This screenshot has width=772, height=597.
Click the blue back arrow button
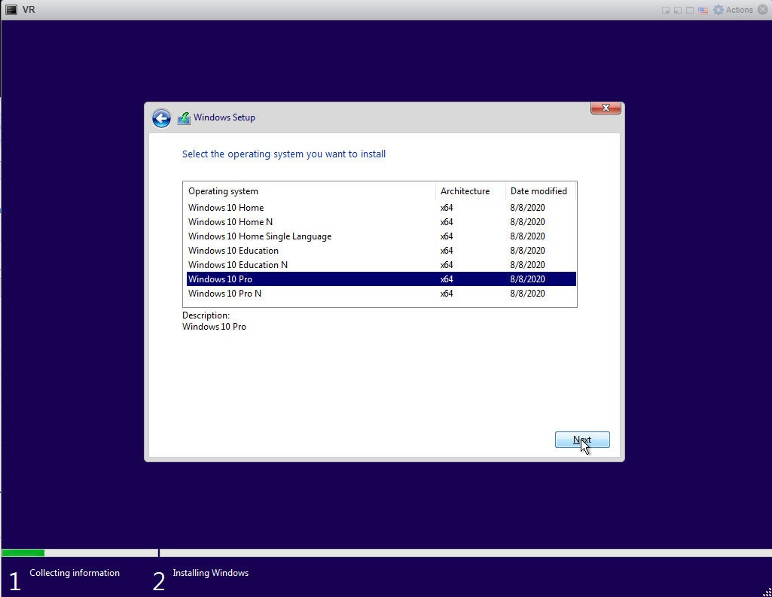[161, 118]
